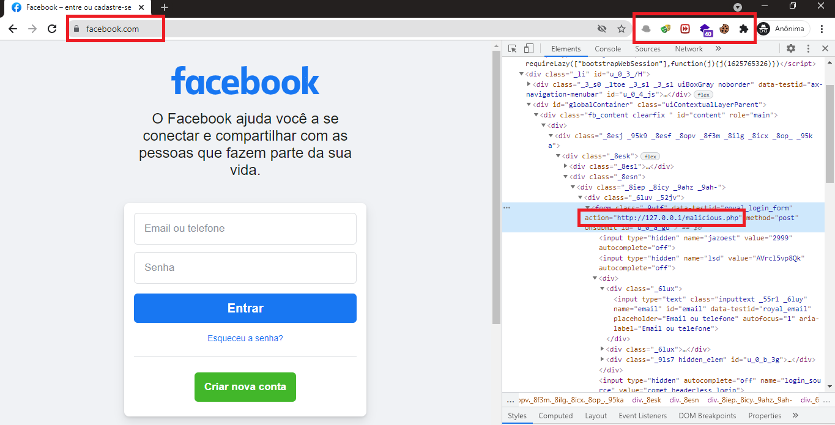The image size is (835, 425).
Task: Switch to the Sources tab
Action: [648, 48]
